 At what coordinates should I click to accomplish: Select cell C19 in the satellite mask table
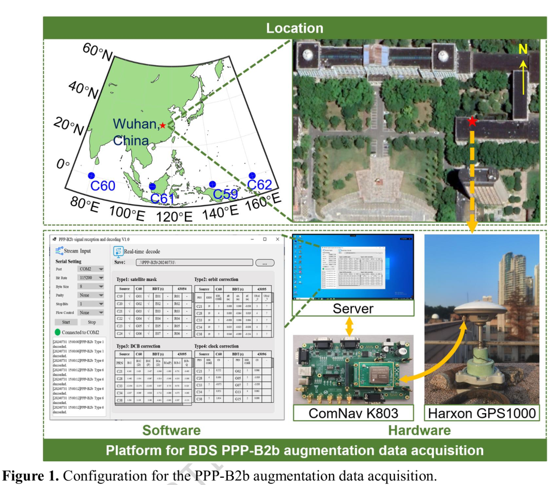(x=119, y=296)
